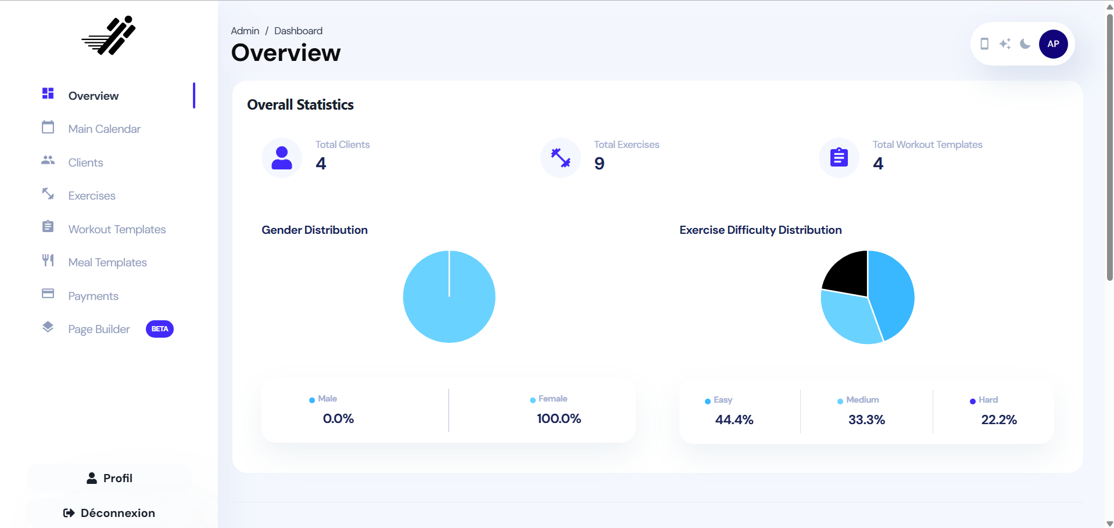Click the Profil button
Viewport: 1114px width, 528px height.
coord(109,478)
